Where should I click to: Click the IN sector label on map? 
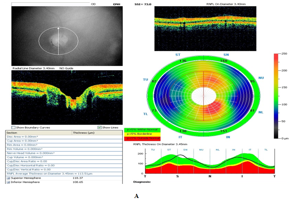(x=228, y=137)
